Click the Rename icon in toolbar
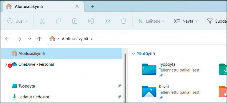 click(x=91, y=21)
